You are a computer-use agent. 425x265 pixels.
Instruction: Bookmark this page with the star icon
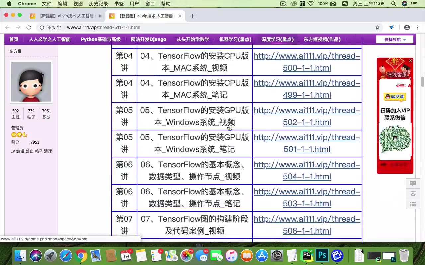(378, 28)
